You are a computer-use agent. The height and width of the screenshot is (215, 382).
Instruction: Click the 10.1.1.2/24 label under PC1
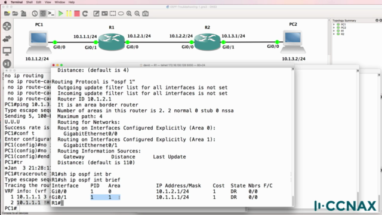[37, 59]
